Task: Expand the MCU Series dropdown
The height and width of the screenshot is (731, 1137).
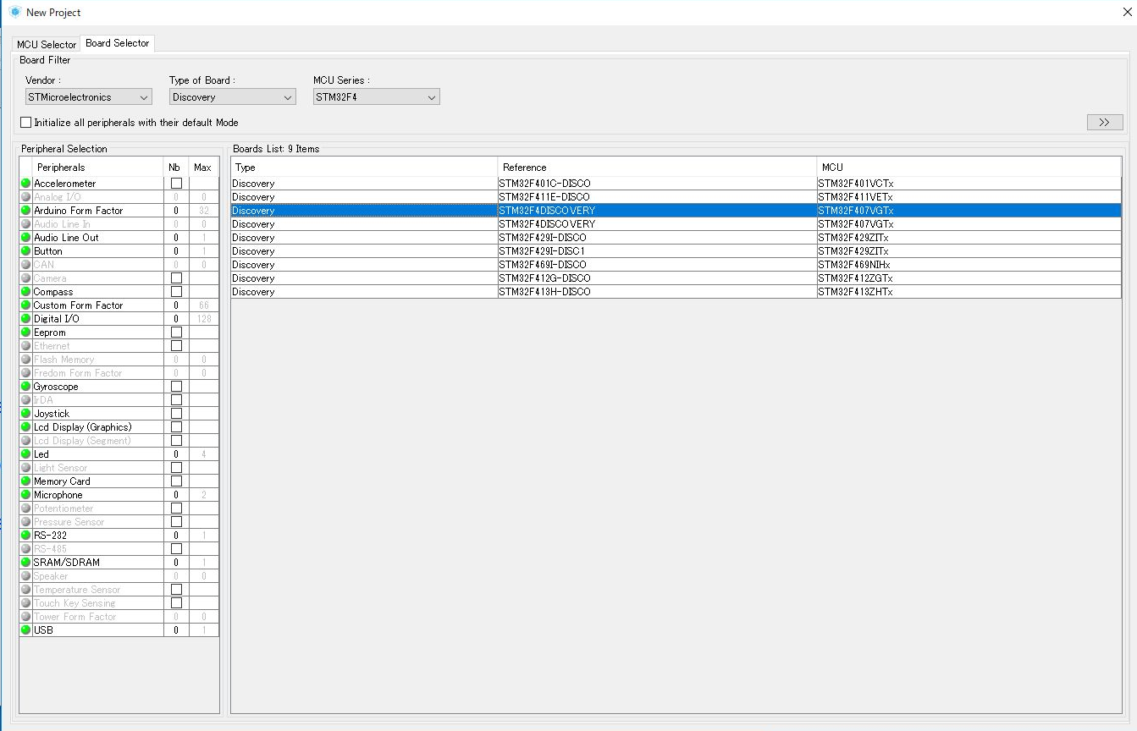Action: pos(376,97)
